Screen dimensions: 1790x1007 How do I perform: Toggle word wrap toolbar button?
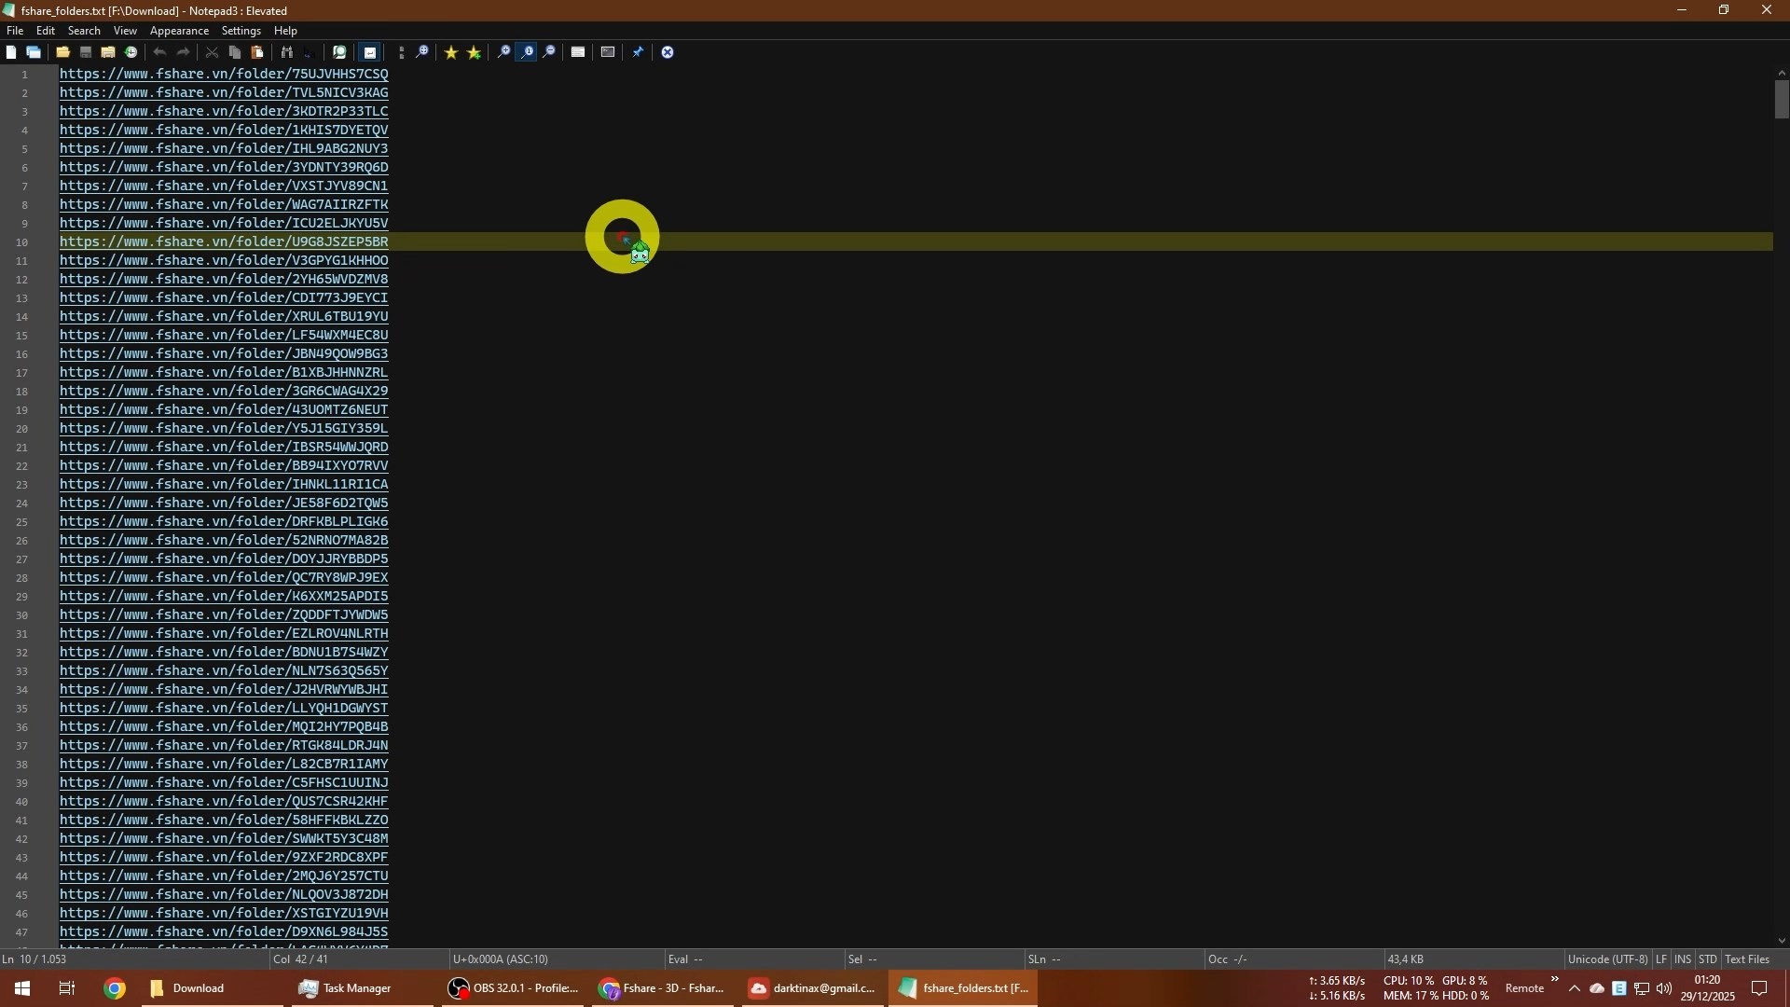tap(370, 52)
